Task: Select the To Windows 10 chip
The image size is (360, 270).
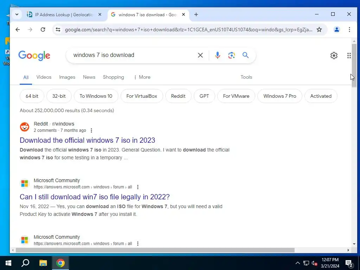Action: coord(96,96)
